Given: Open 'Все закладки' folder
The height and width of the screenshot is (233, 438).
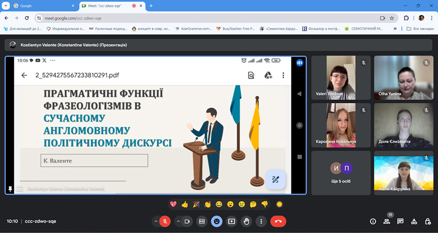Looking at the screenshot, I should pos(420,29).
